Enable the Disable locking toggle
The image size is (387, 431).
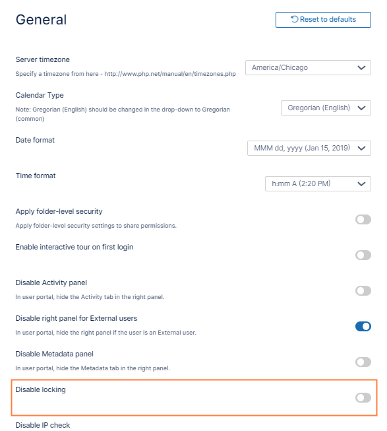click(363, 397)
